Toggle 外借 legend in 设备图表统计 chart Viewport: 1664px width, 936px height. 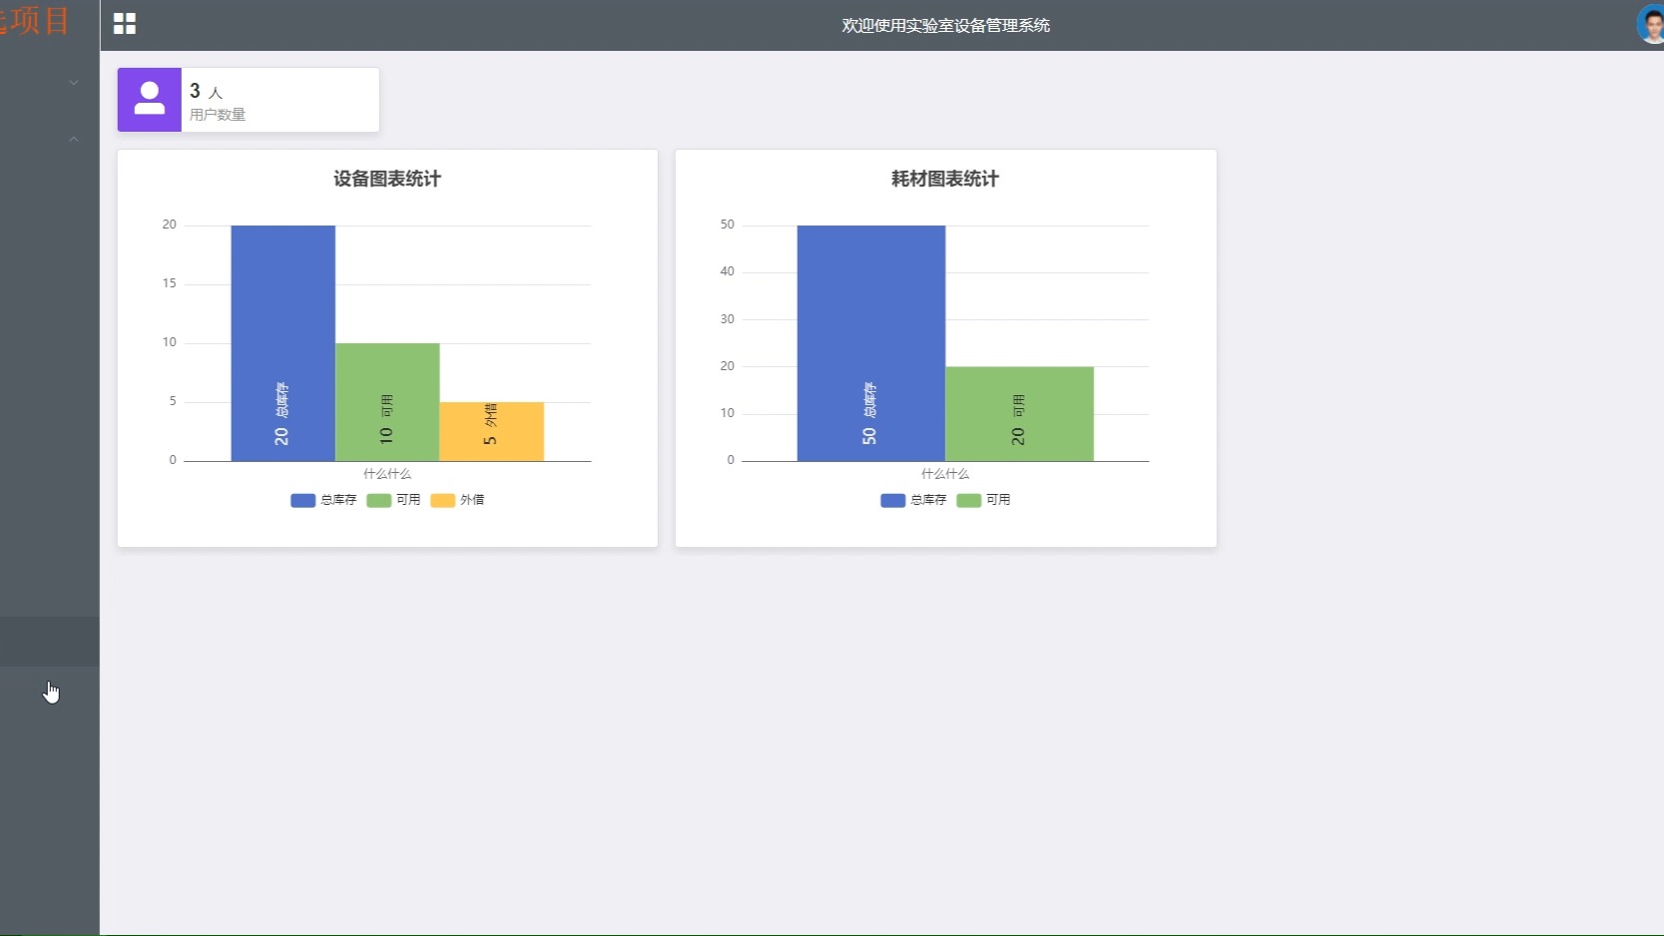click(x=457, y=500)
